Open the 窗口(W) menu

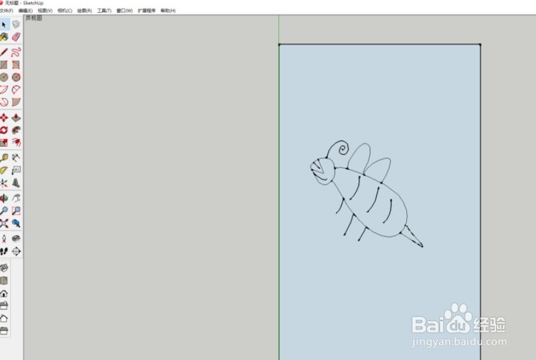click(125, 11)
